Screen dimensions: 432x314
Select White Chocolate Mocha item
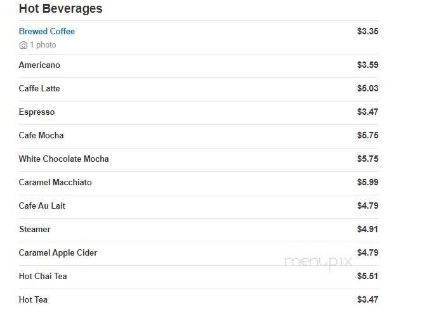(63, 159)
